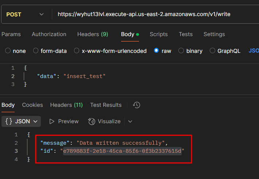Open the response history clock icon
259x179 pixels.
(x=136, y=105)
